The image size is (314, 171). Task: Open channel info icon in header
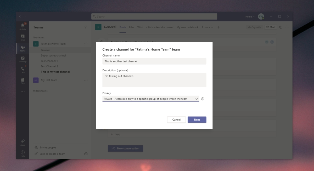point(281,27)
